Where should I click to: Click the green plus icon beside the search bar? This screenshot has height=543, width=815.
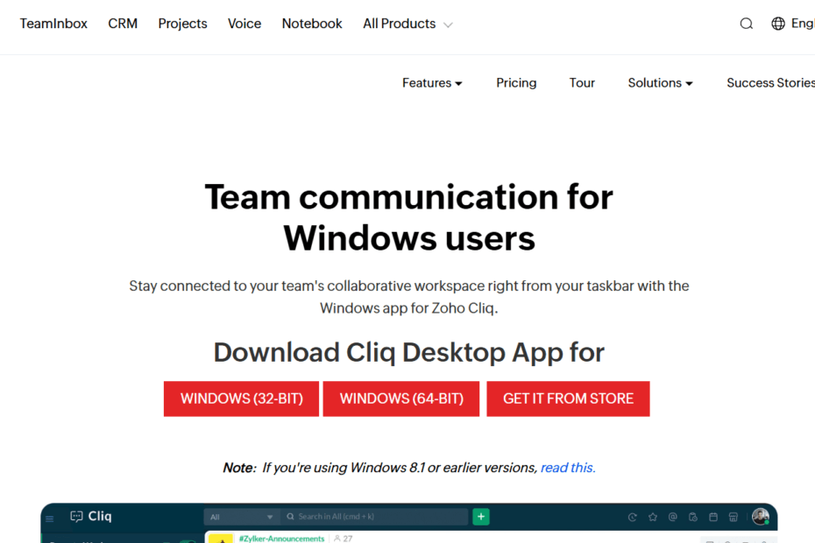coord(480,517)
